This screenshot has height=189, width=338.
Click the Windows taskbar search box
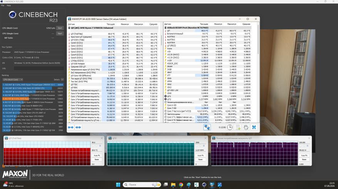(x=142, y=185)
